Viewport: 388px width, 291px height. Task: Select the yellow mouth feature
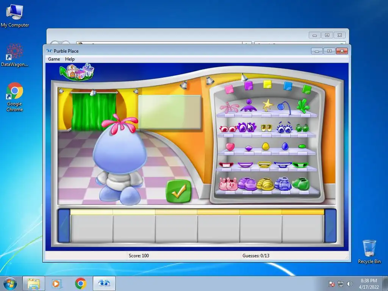(264, 165)
